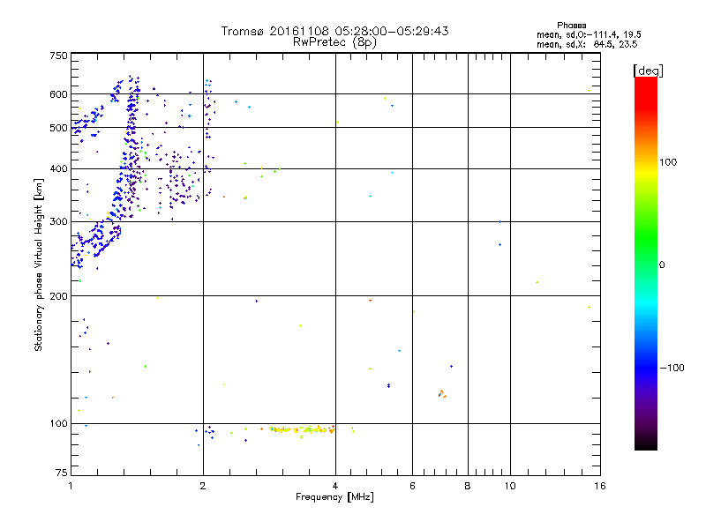Click the 'mean, sd,X: 84.5, 23.5' statistic
The width and height of the screenshot is (706, 529).
click(587, 44)
